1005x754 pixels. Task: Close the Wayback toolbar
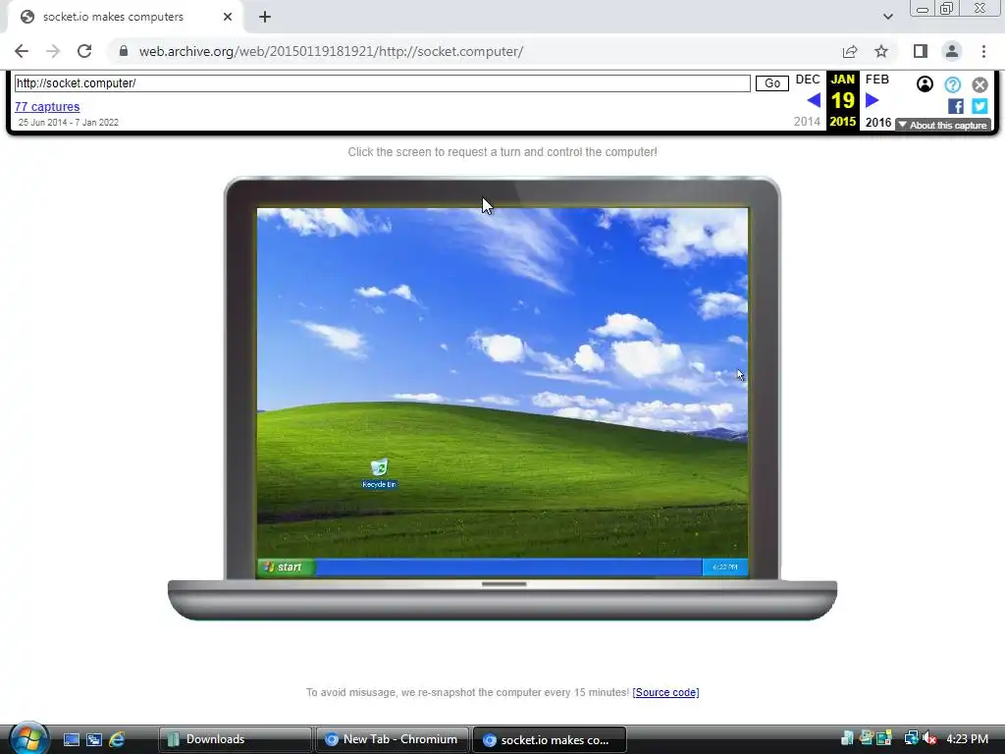(x=980, y=84)
